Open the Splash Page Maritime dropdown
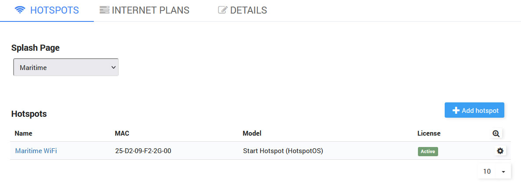Screen dimensions: 521x189 point(66,67)
